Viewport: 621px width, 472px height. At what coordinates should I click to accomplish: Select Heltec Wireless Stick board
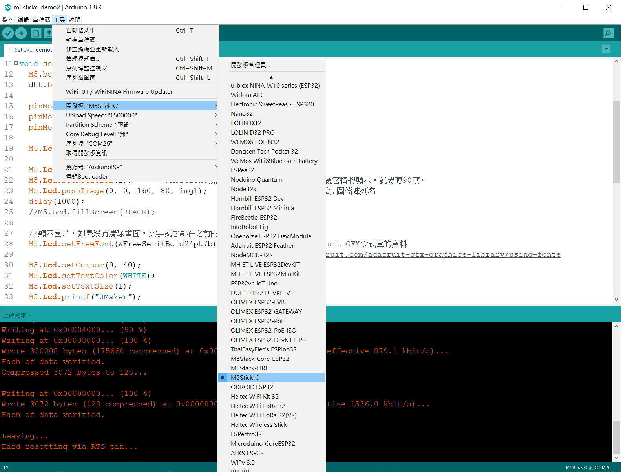(271, 424)
